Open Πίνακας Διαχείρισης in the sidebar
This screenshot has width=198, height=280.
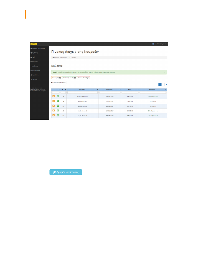[38, 49]
